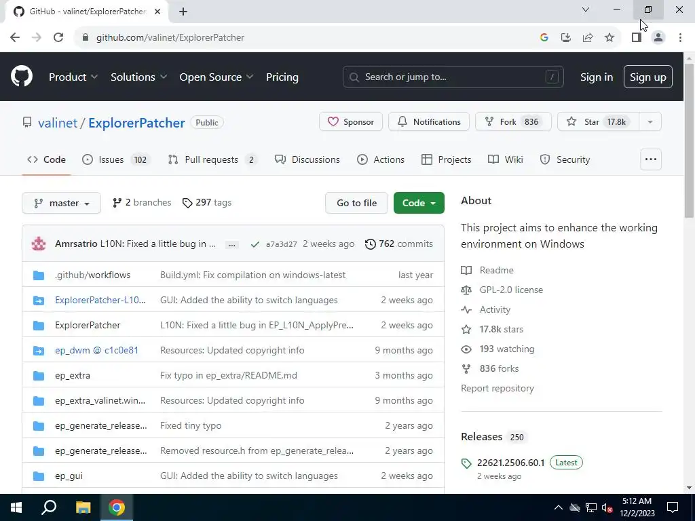This screenshot has width=695, height=521.
Task: Click the GitHub Octocat logo in the header
Action: pyautogui.click(x=21, y=77)
